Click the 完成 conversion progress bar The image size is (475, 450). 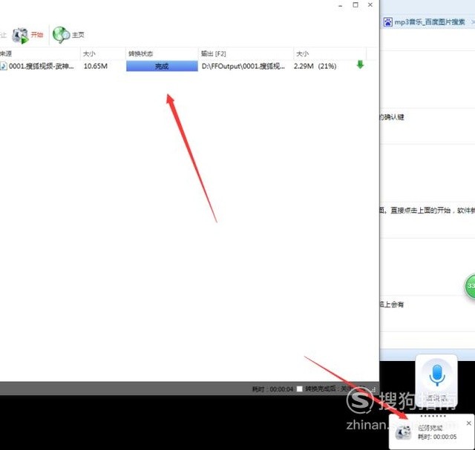[162, 66]
